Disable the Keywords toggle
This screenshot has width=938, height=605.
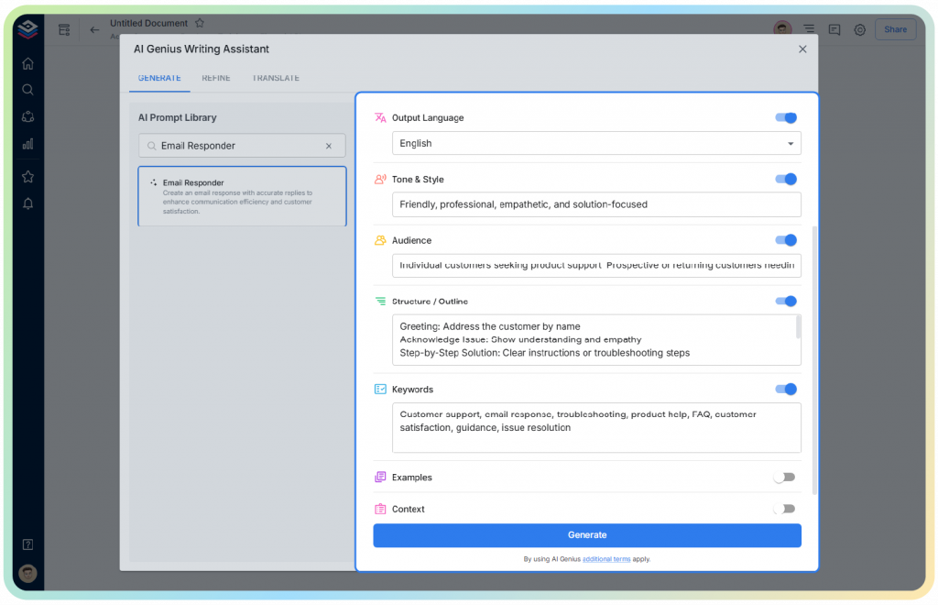click(785, 389)
